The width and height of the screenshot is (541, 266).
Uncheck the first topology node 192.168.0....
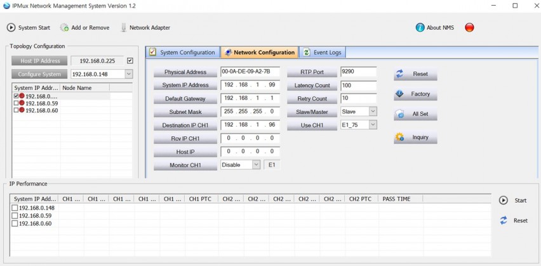[17, 96]
